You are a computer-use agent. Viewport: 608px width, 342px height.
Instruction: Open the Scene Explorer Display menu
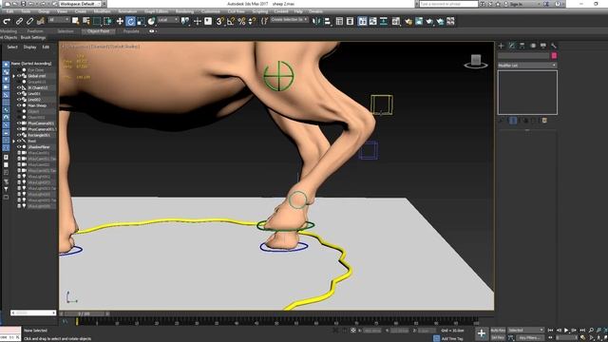point(29,47)
